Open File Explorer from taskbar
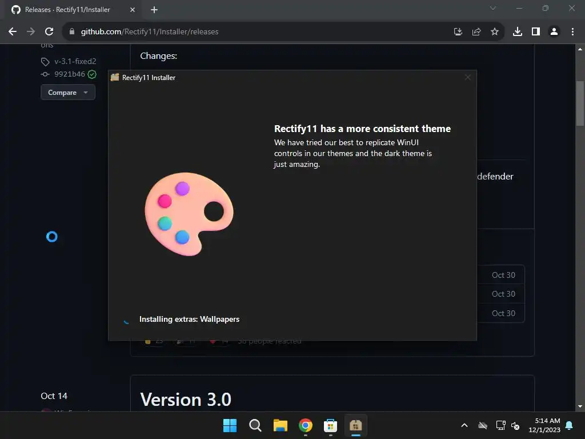This screenshot has height=439, width=585. (280, 425)
